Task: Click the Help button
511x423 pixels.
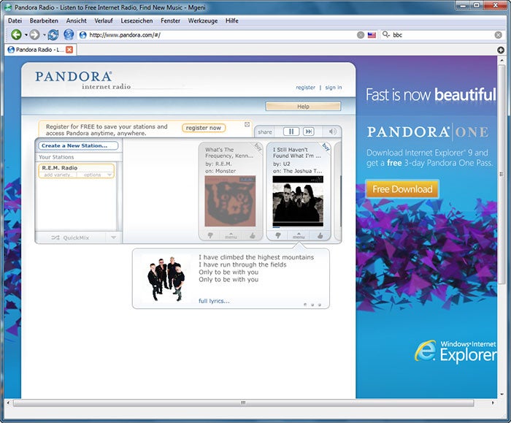Action: (x=303, y=107)
